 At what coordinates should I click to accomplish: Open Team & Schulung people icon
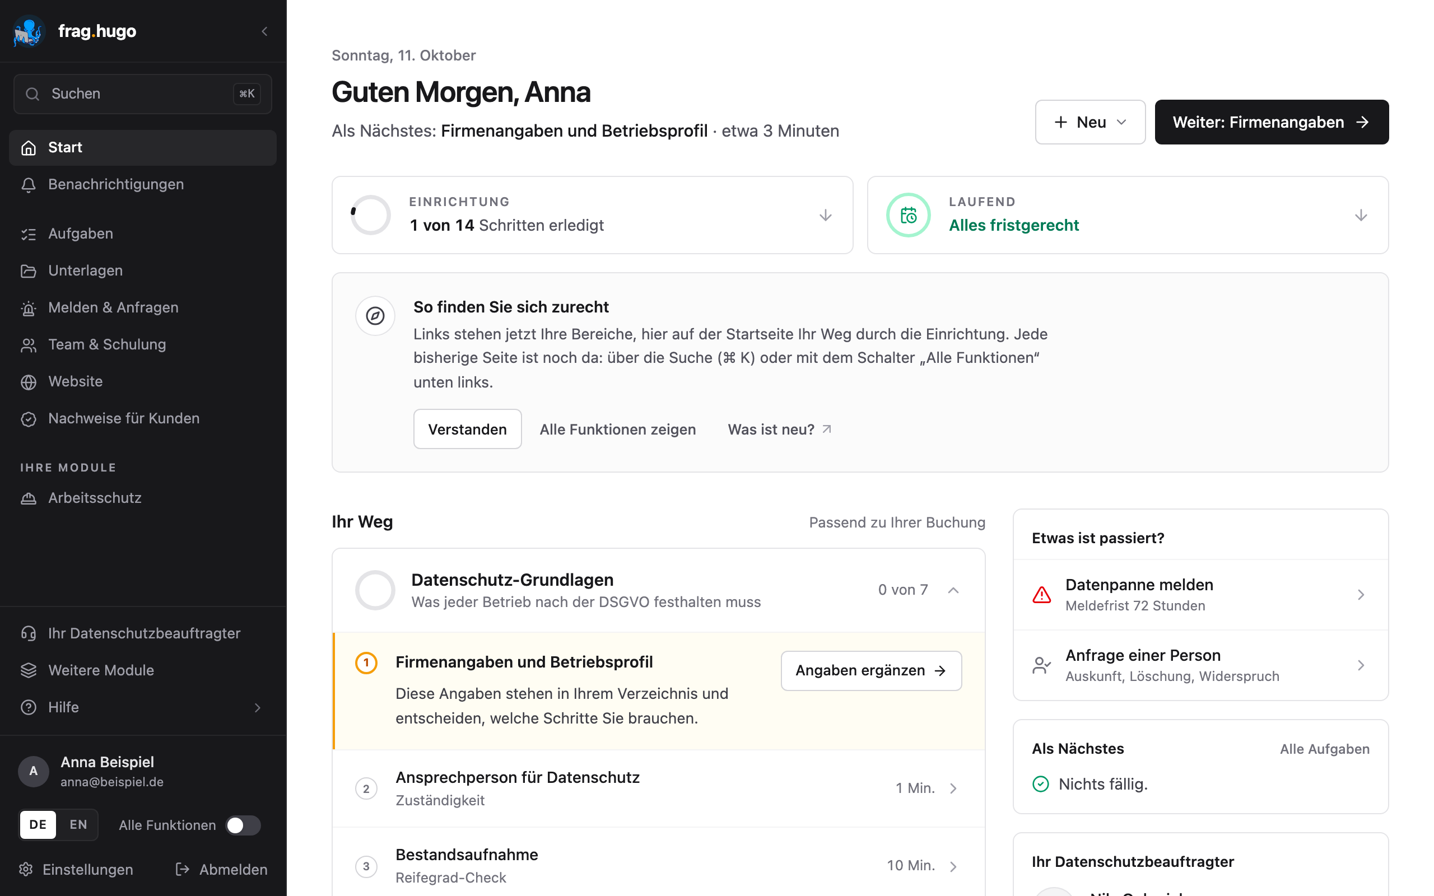[x=29, y=345]
